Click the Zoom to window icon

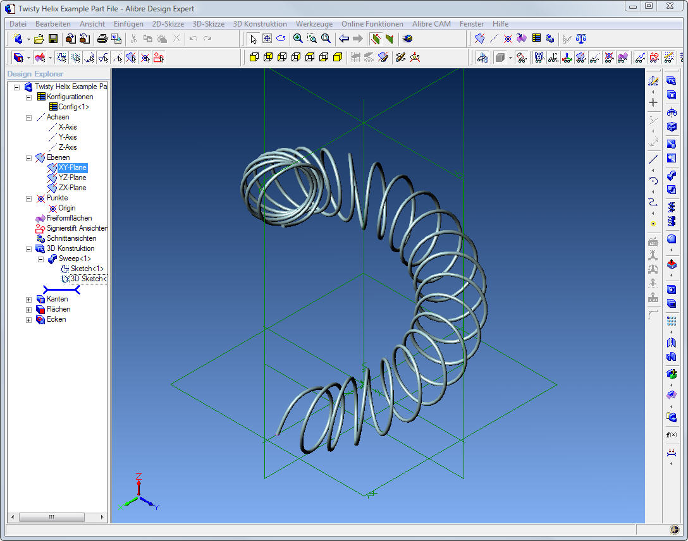(x=312, y=39)
